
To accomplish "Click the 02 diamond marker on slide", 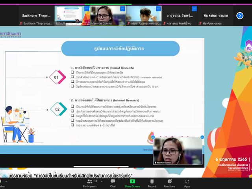I will click(59, 109).
